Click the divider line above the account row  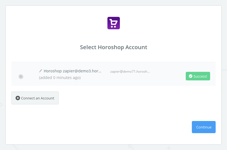pyautogui.click(x=114, y=62)
